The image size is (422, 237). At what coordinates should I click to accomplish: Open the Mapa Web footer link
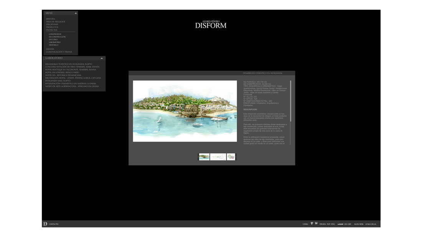tap(359, 224)
